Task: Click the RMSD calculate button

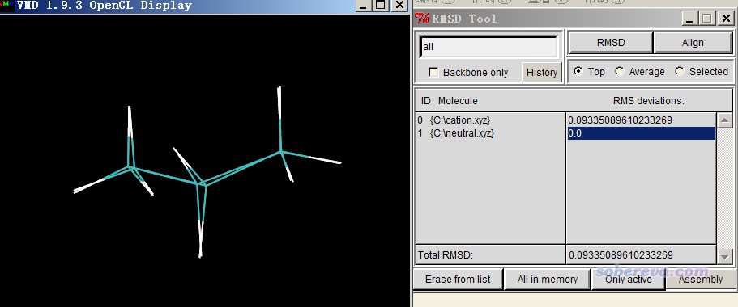Action: pyautogui.click(x=611, y=43)
